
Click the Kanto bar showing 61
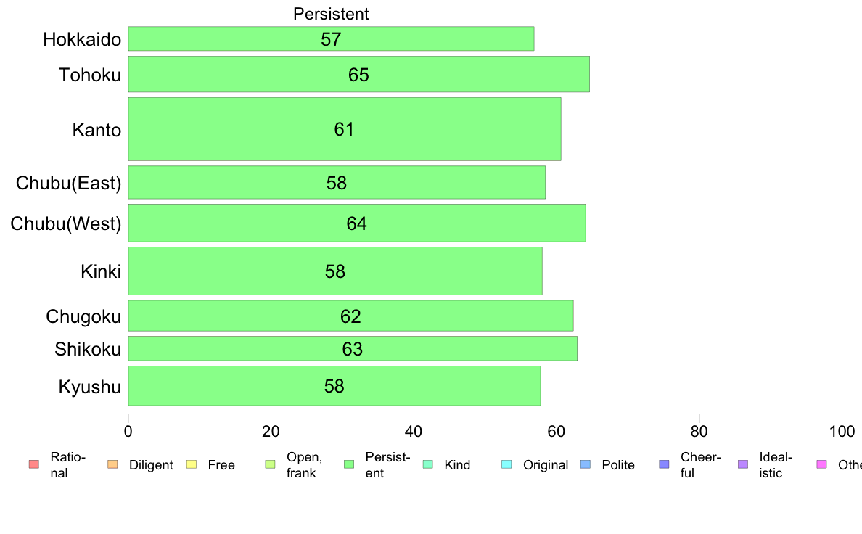[345, 129]
